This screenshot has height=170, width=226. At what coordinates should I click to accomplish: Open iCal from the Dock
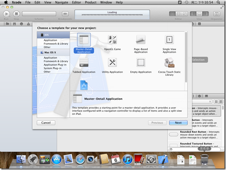(116, 159)
